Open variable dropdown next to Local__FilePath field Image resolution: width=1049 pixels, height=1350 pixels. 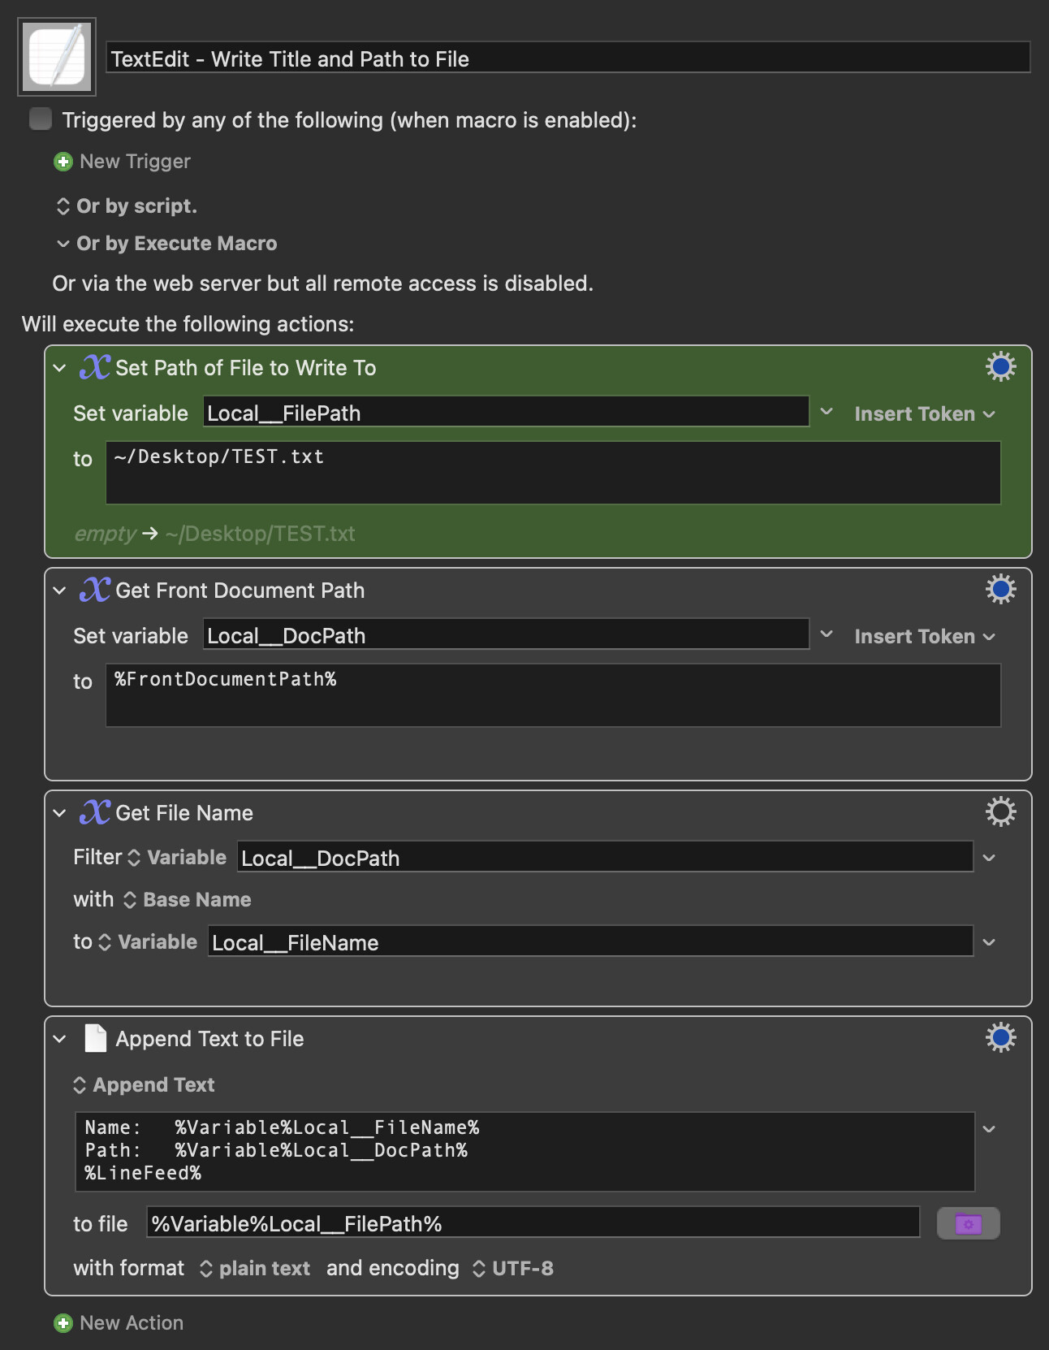[x=827, y=412]
